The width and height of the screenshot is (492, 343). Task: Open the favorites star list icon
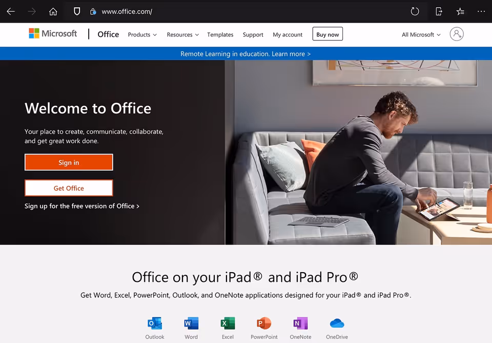click(x=460, y=12)
